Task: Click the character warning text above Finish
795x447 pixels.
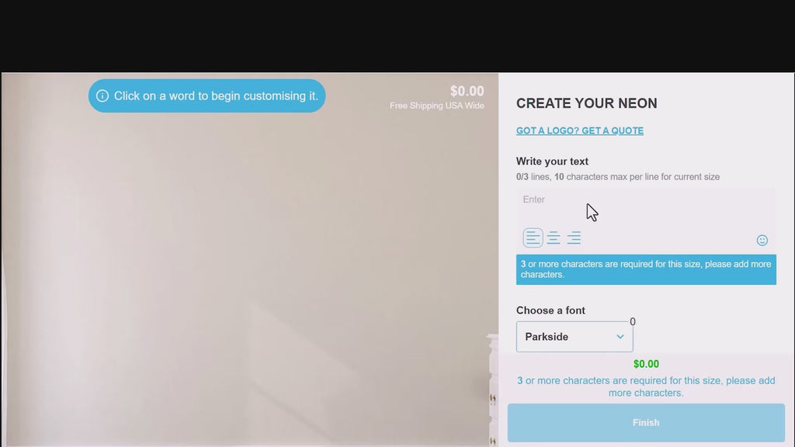Action: point(646,386)
